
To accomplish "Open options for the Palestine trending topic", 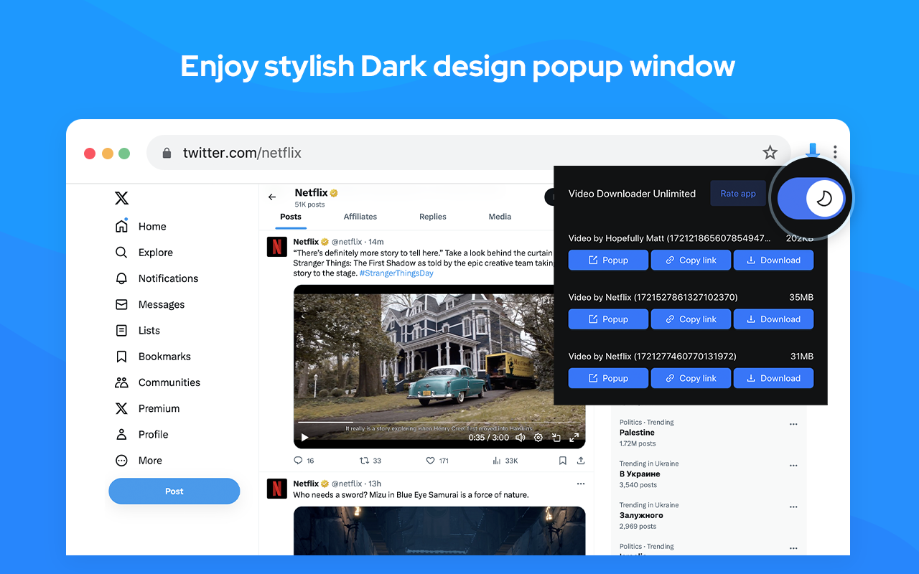I will pyautogui.click(x=793, y=424).
